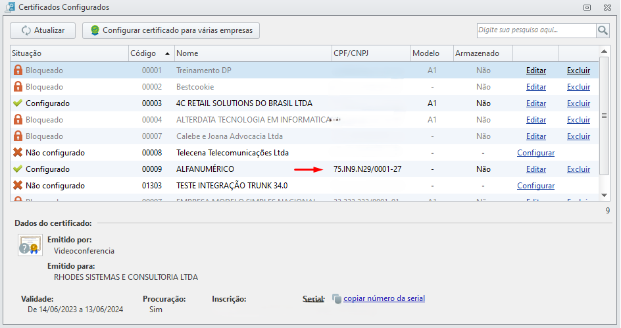Edit the ALFANUMÉRICO certificate
The height and width of the screenshot is (328, 621).
536,169
